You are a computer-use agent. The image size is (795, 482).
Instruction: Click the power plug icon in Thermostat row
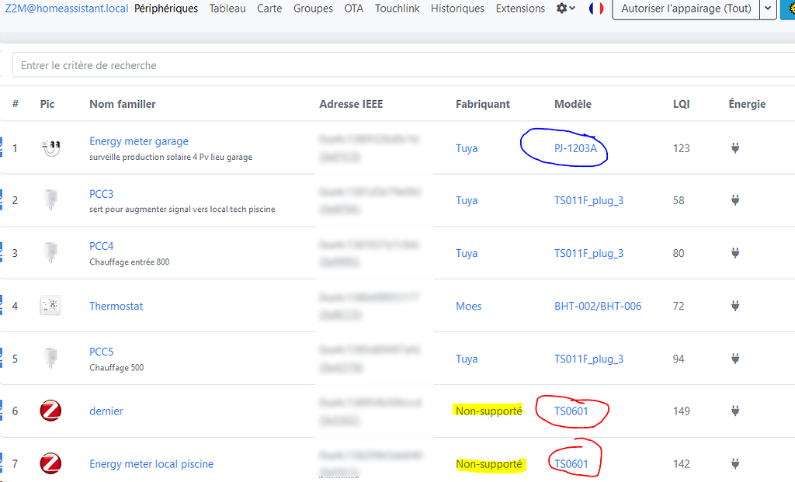[735, 306]
